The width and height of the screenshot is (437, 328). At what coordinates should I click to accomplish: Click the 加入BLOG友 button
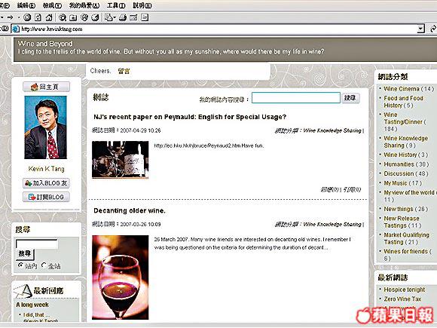(x=46, y=183)
